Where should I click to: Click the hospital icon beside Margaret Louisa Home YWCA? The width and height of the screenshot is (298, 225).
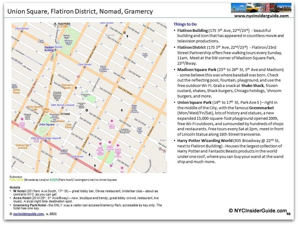tap(22, 119)
